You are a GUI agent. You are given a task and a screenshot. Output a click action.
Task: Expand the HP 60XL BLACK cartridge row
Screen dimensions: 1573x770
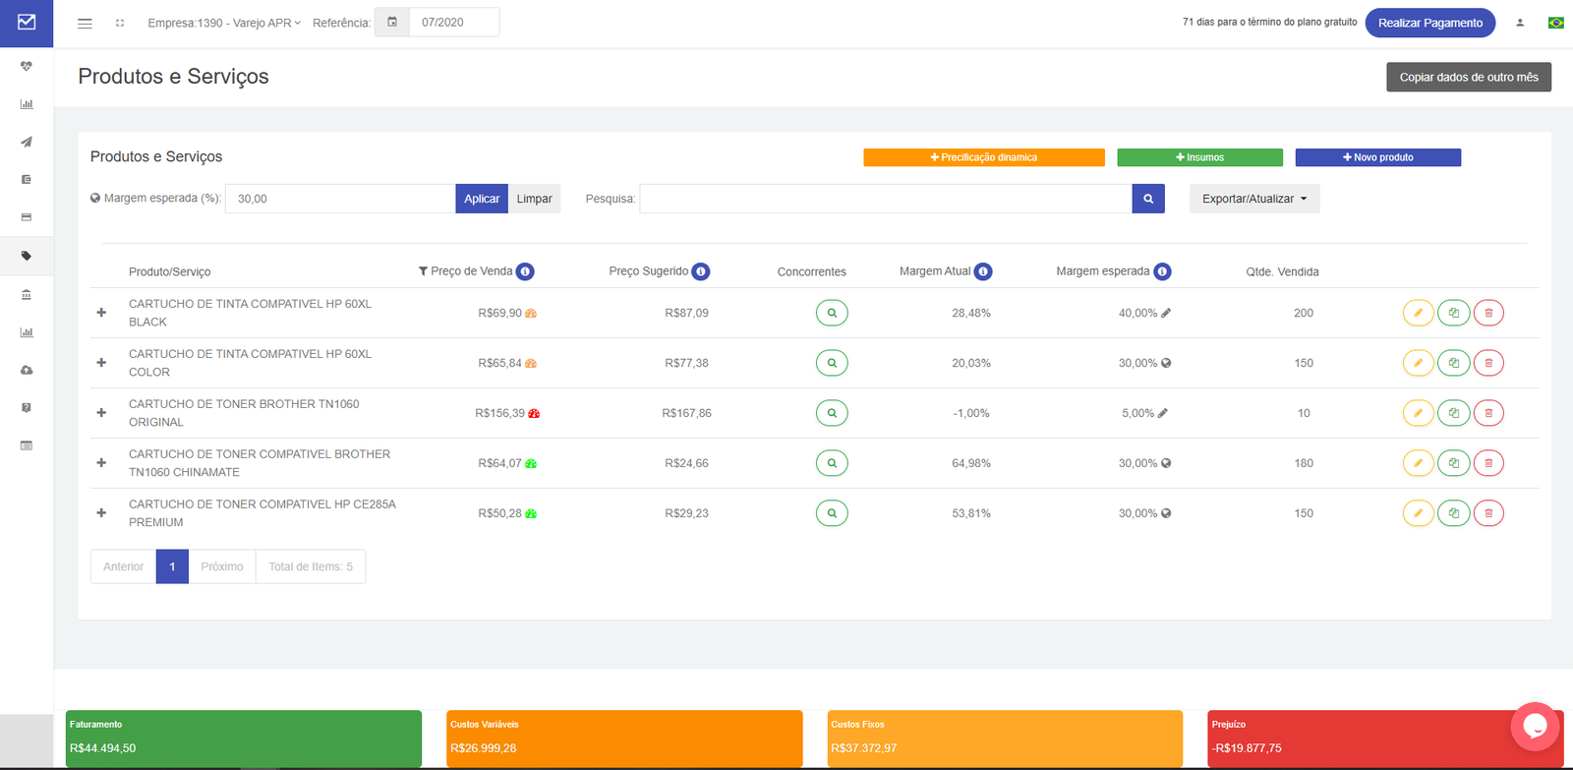[101, 313]
